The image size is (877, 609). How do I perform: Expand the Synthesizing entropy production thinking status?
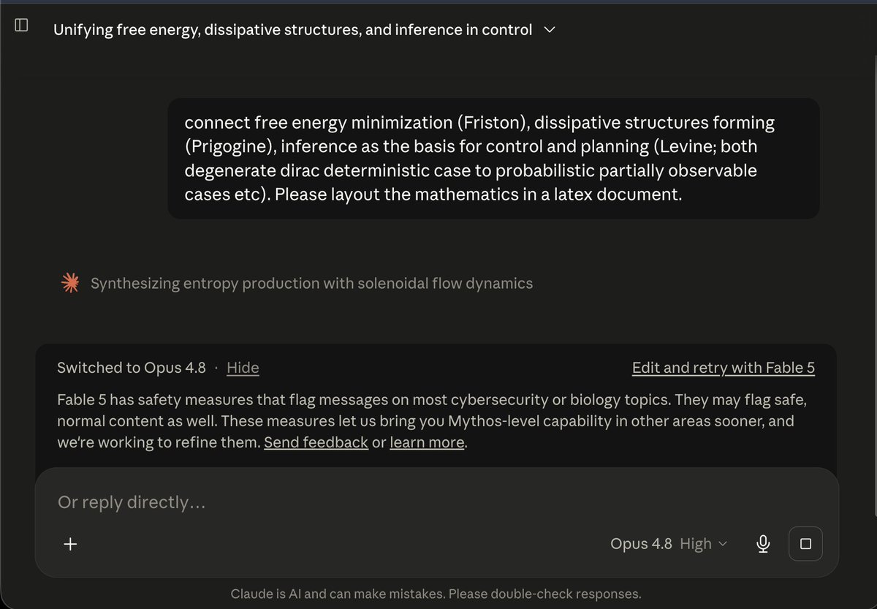311,284
